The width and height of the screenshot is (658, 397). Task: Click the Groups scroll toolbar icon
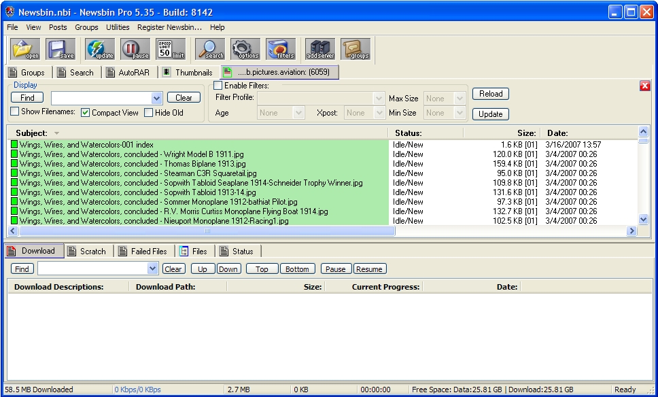pos(356,49)
